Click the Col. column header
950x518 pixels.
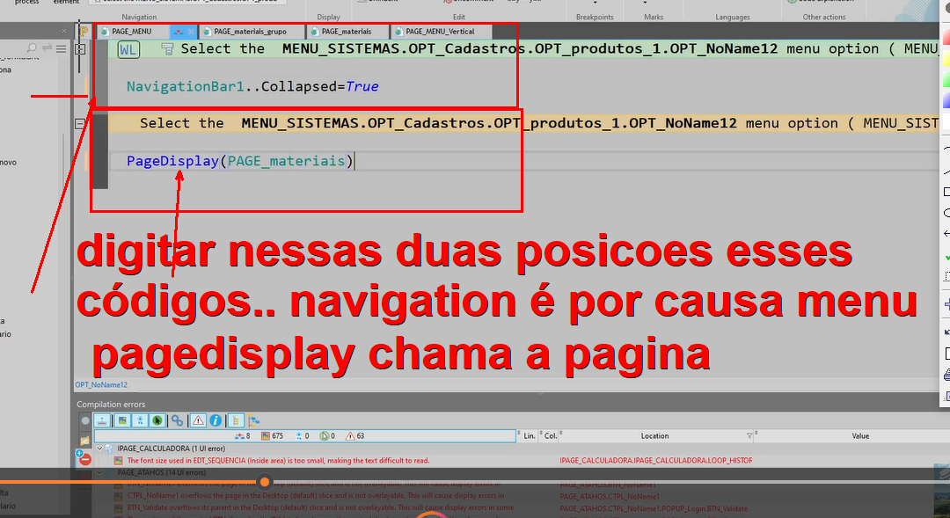550,436
